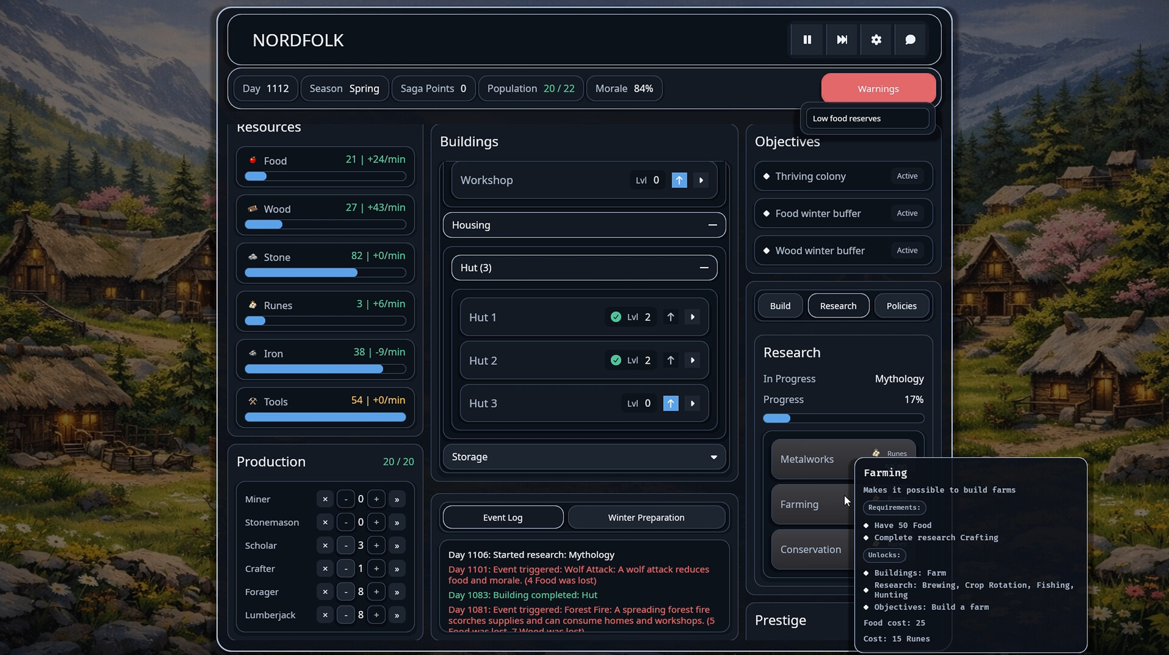Remove all Forager workers (x)
Screen dimensions: 1169x655
coord(325,592)
